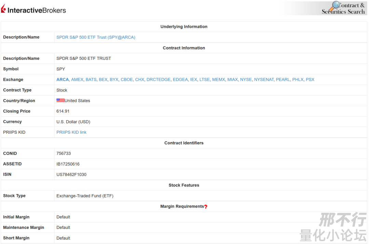The width and height of the screenshot is (369, 244).
Task: Select the EDGEA exchange link
Action: pos(180,80)
